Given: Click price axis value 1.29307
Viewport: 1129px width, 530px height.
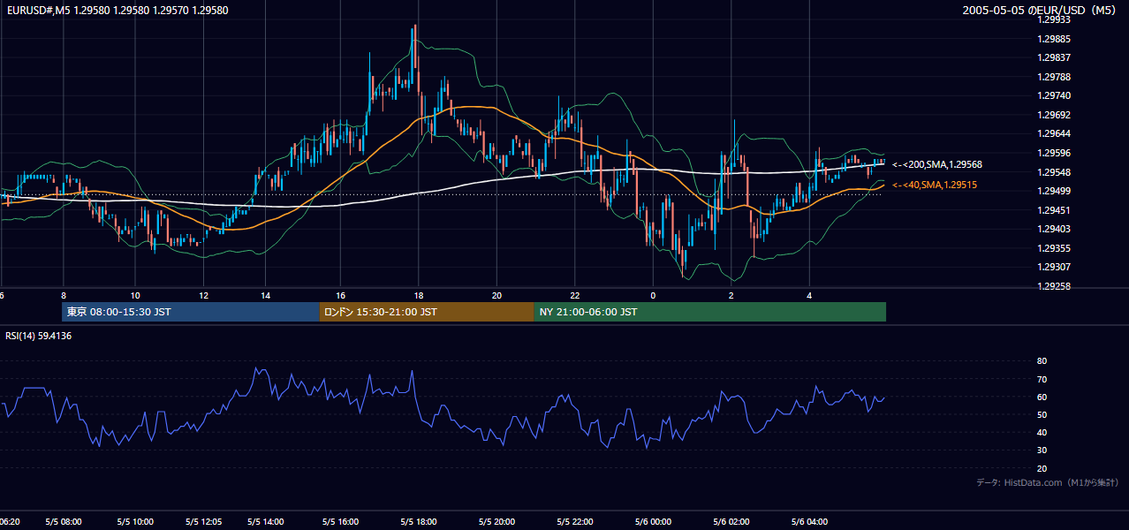Looking at the screenshot, I should pyautogui.click(x=1055, y=267).
